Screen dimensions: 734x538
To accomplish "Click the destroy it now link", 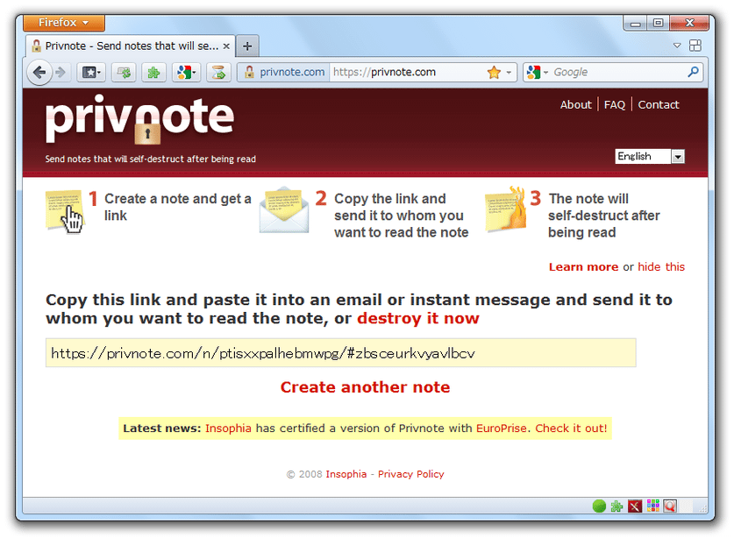I will point(418,318).
